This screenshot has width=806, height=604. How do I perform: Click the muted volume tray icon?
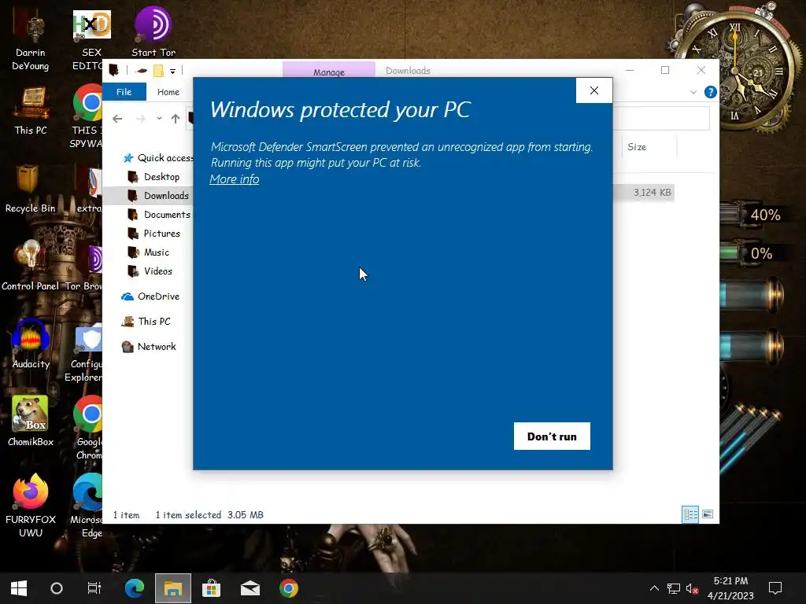pos(693,588)
